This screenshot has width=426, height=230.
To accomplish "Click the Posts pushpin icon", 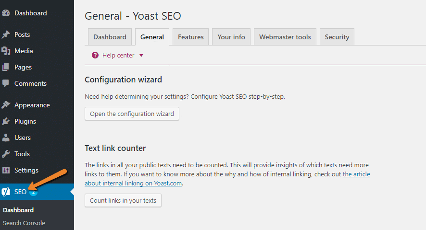I will point(6,34).
